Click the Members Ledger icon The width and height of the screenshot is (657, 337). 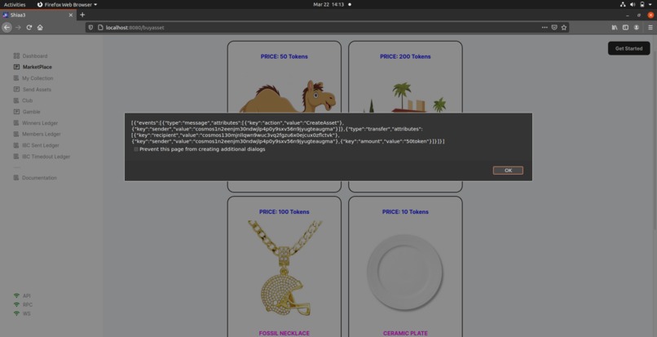16,135
